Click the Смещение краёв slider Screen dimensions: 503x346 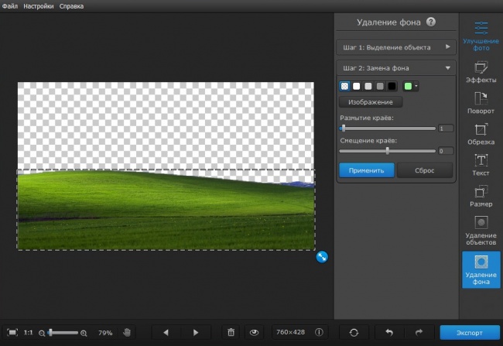pyautogui.click(x=387, y=151)
